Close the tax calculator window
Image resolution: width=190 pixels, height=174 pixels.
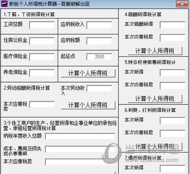[182, 4]
